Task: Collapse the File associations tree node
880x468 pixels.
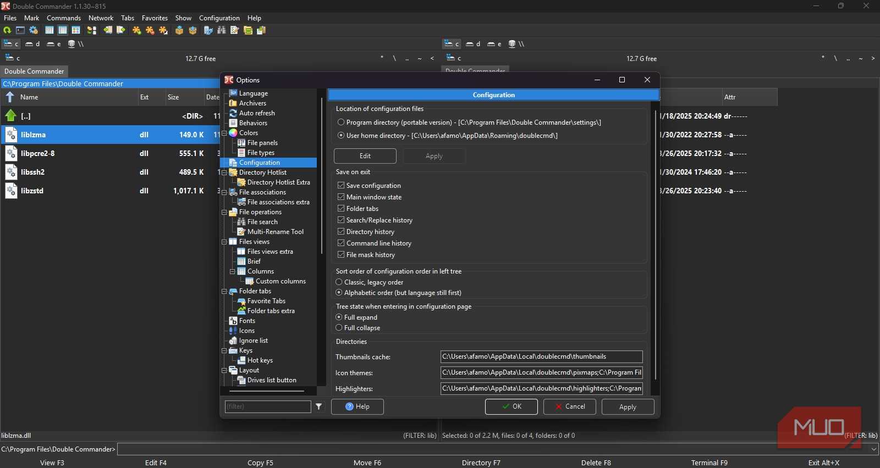Action: tap(224, 192)
